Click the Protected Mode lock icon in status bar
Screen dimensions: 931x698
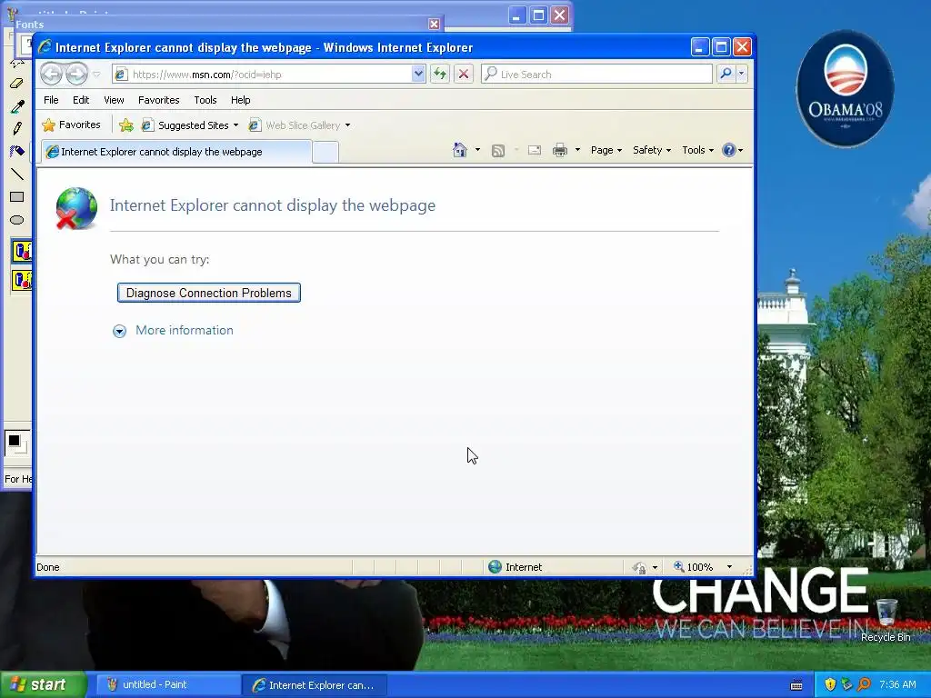[639, 567]
